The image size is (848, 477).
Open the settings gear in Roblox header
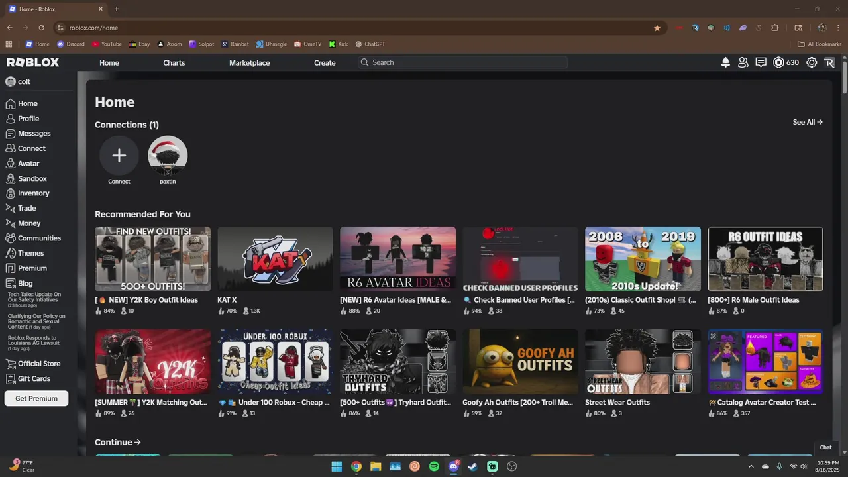click(x=812, y=62)
